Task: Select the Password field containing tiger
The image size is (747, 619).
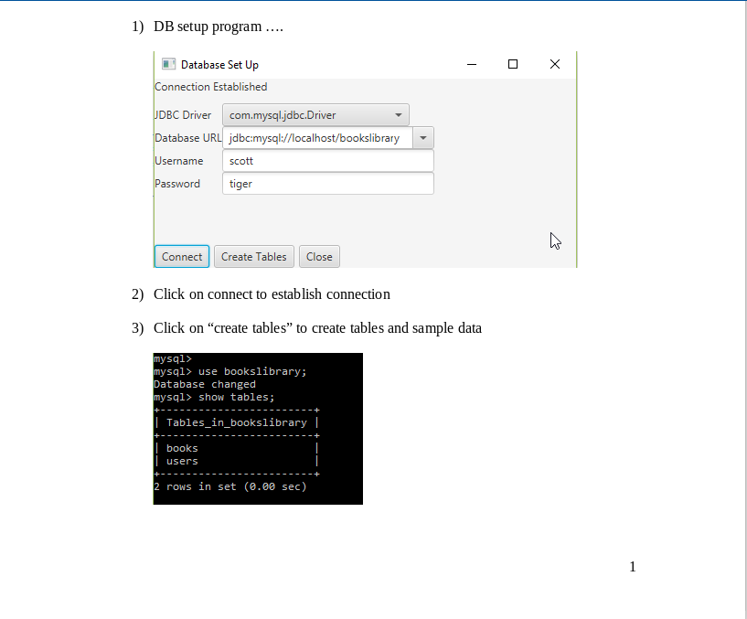Action: coord(327,183)
